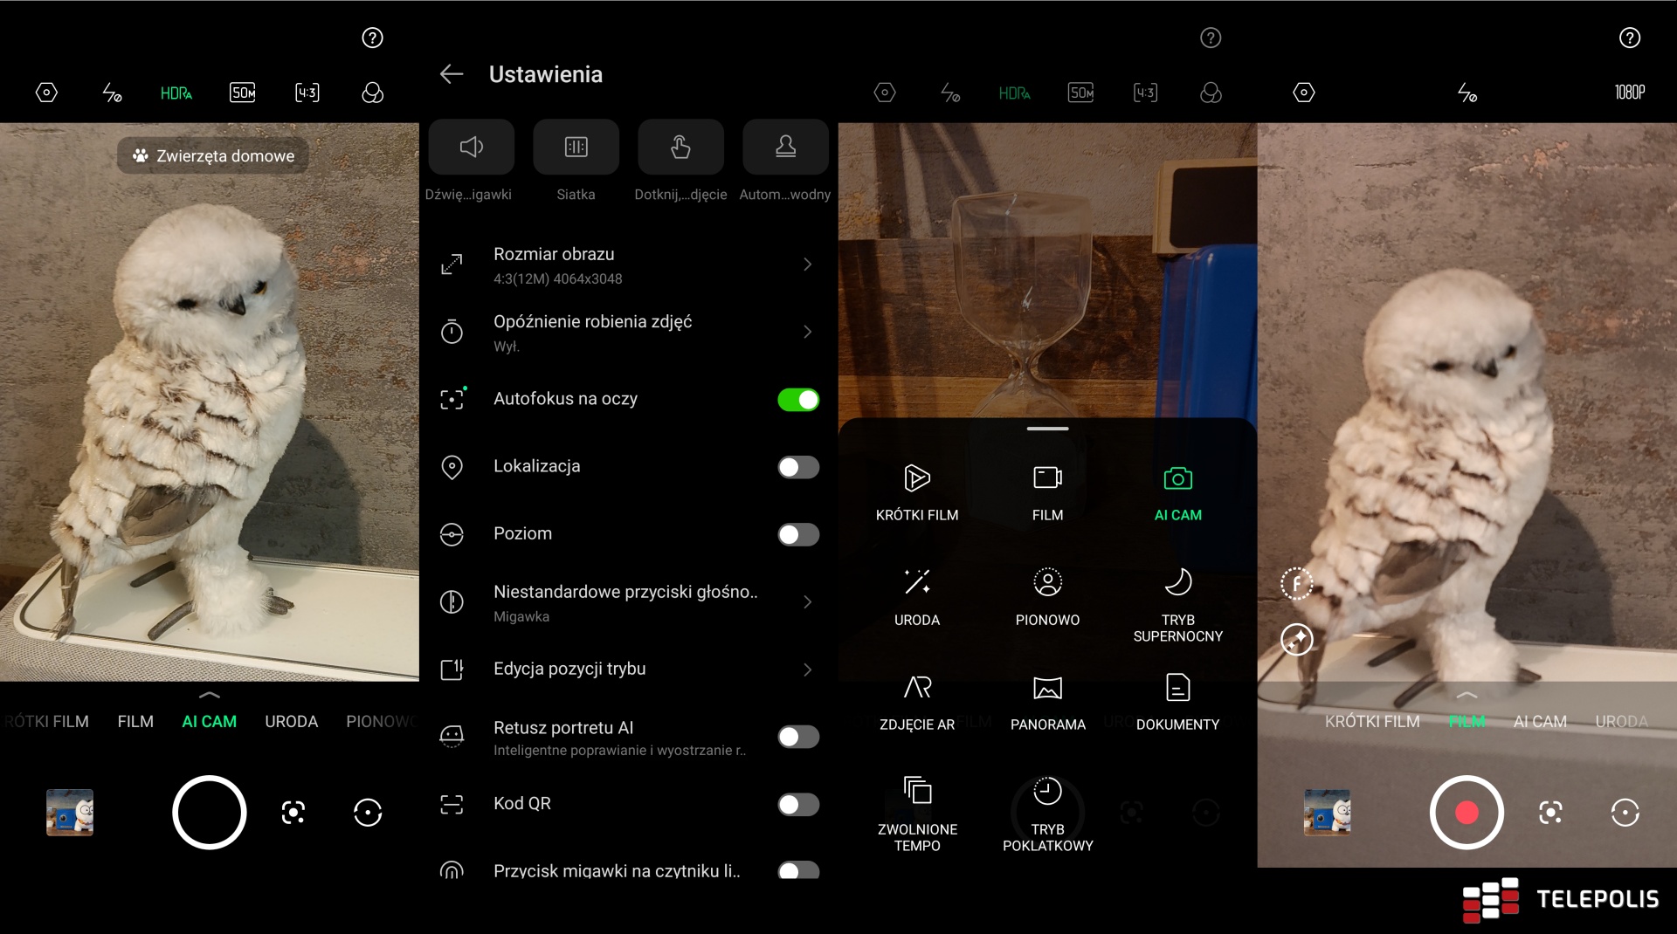Open Rozmiar obrazu options chevron
Screen dimensions: 1677x934
pyautogui.click(x=807, y=264)
